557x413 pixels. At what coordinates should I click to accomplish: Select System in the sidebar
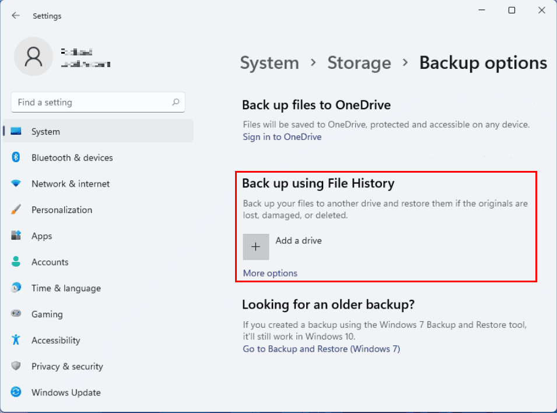[x=45, y=132]
